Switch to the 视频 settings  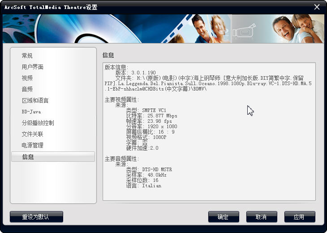(27, 78)
